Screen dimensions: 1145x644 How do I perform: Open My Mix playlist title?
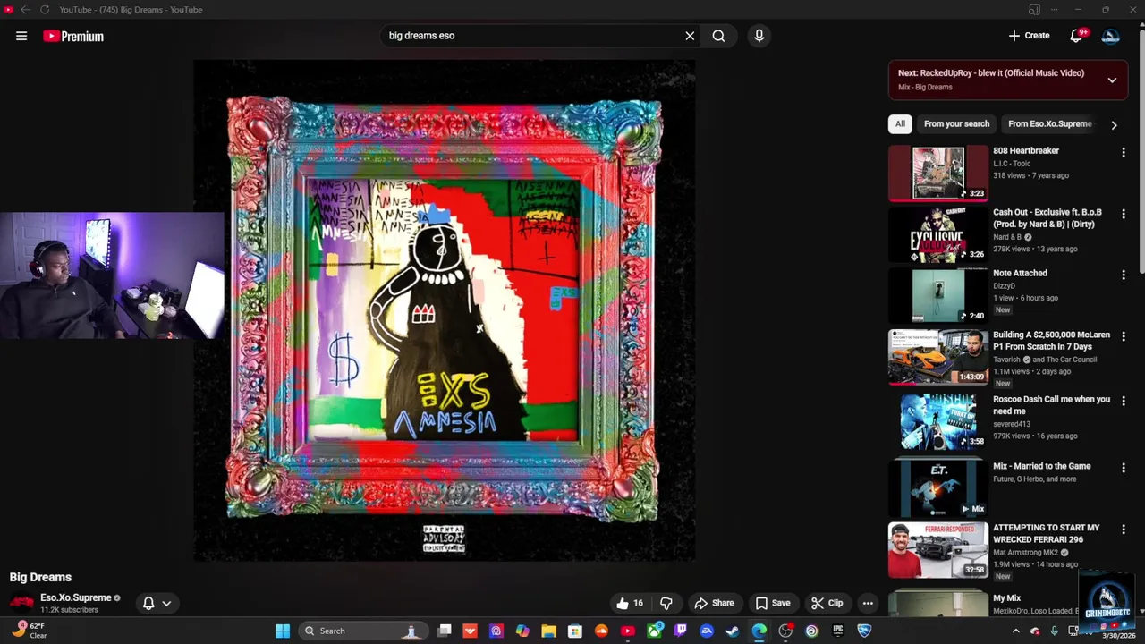(x=1006, y=598)
